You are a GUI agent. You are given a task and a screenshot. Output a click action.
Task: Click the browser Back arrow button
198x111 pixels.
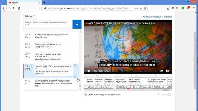tap(4, 8)
